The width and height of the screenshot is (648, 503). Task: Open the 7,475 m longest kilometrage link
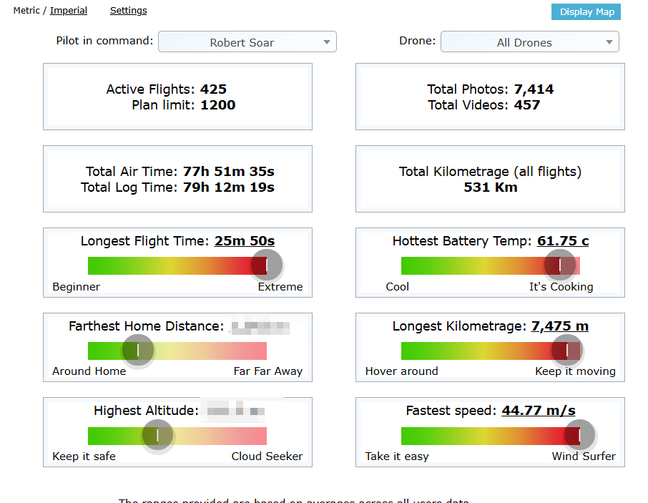[559, 326]
